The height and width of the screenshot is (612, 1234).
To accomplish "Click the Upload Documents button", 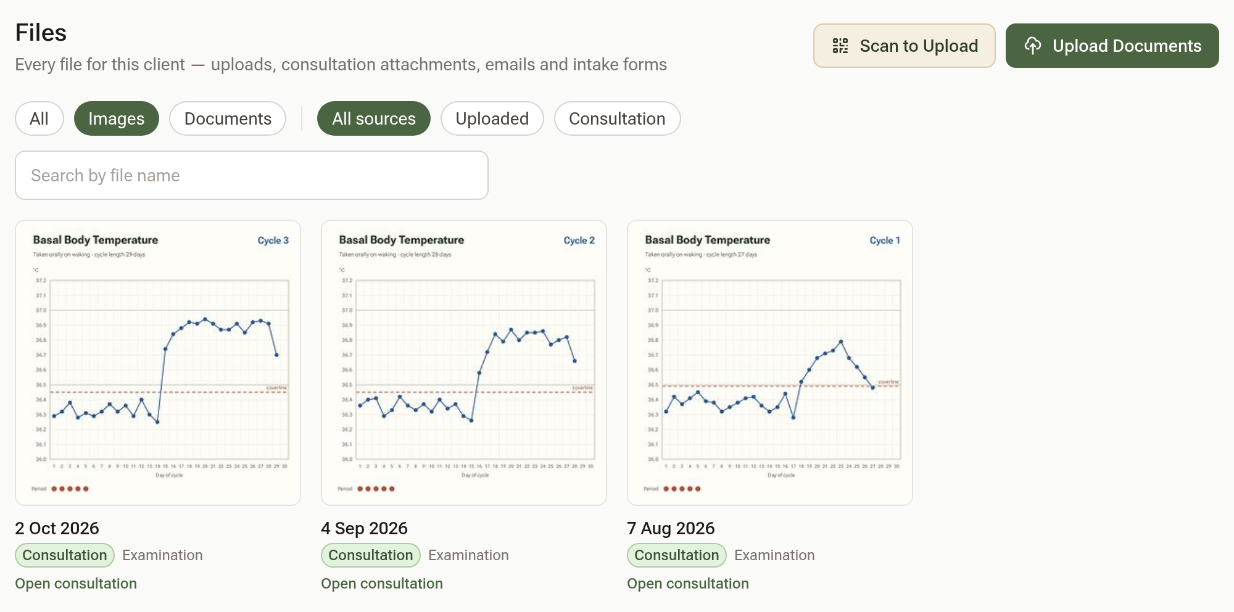I will point(1112,46).
